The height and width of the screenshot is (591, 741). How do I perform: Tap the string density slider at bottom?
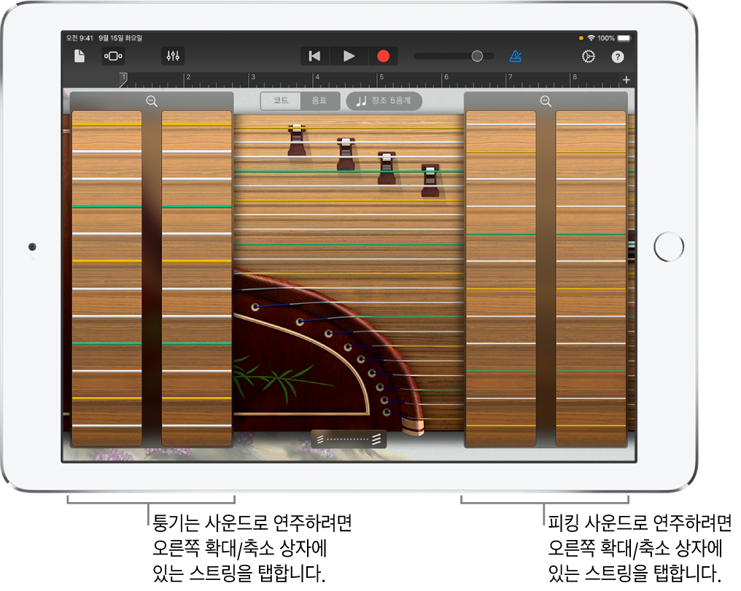pyautogui.click(x=349, y=439)
